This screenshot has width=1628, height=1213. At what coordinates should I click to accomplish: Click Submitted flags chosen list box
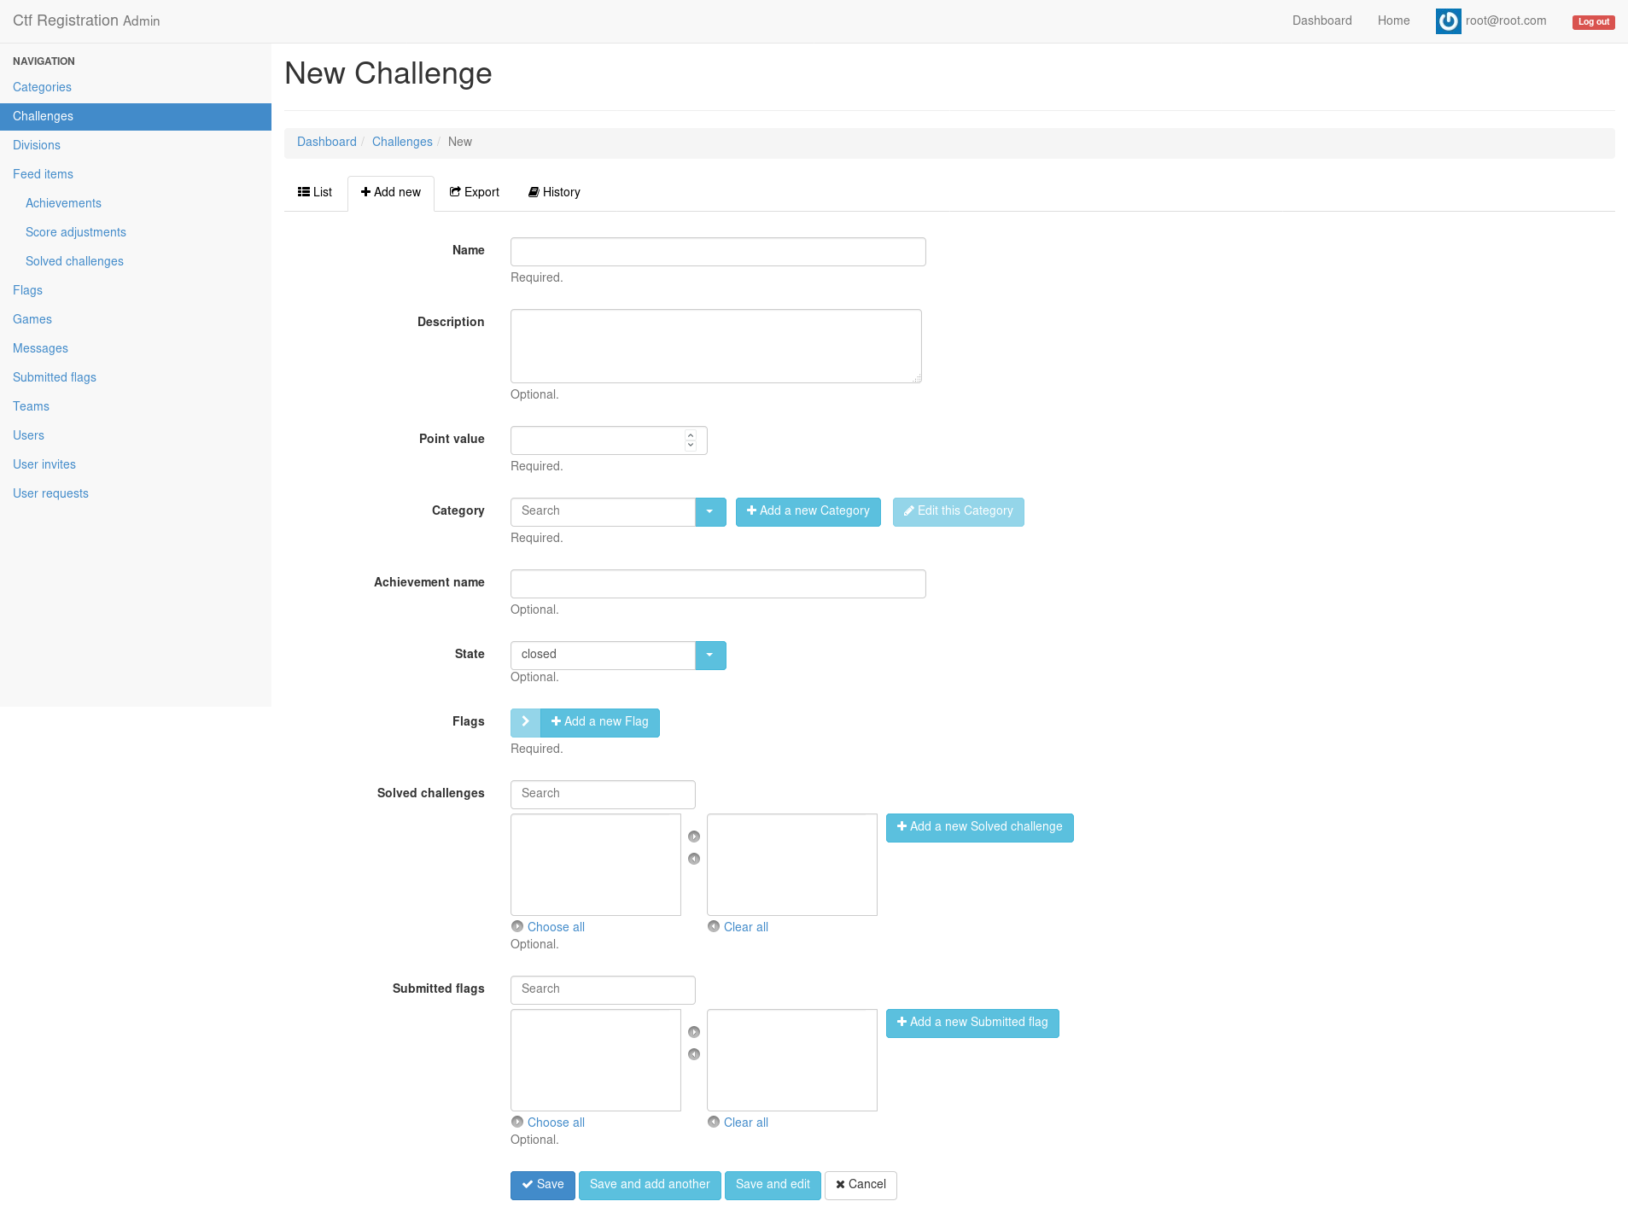(x=792, y=1060)
